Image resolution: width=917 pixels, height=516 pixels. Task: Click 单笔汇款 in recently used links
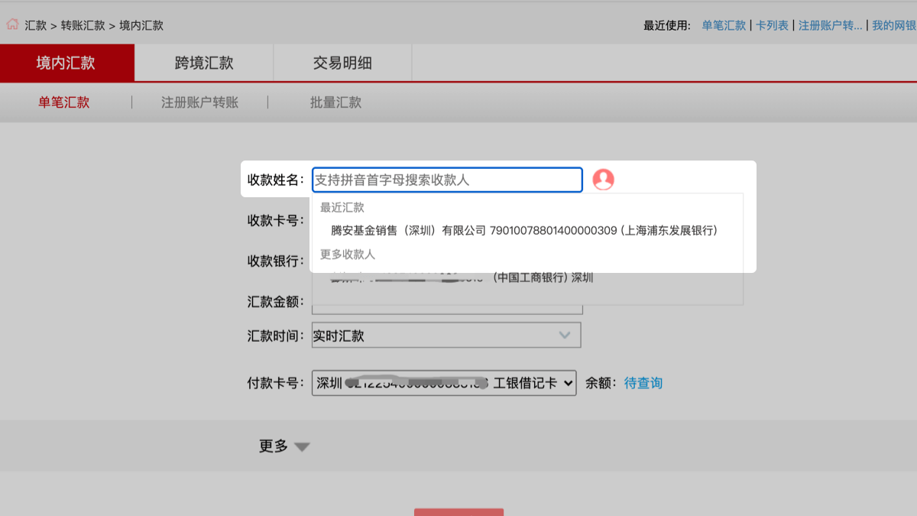pyautogui.click(x=724, y=25)
